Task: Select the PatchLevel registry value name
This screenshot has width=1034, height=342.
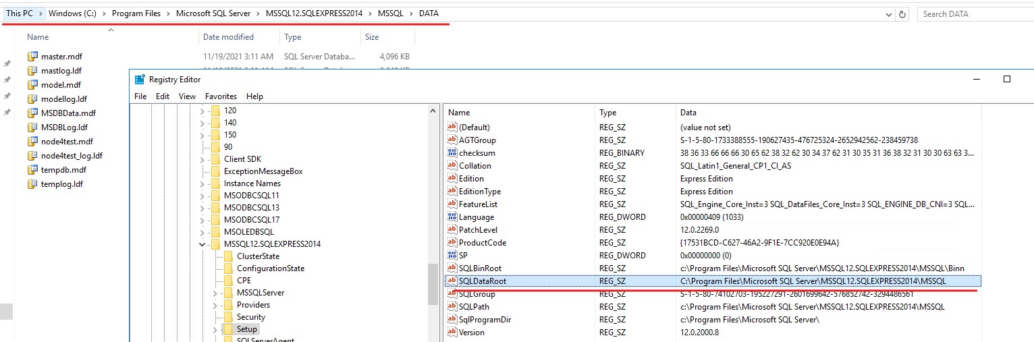Action: (477, 230)
